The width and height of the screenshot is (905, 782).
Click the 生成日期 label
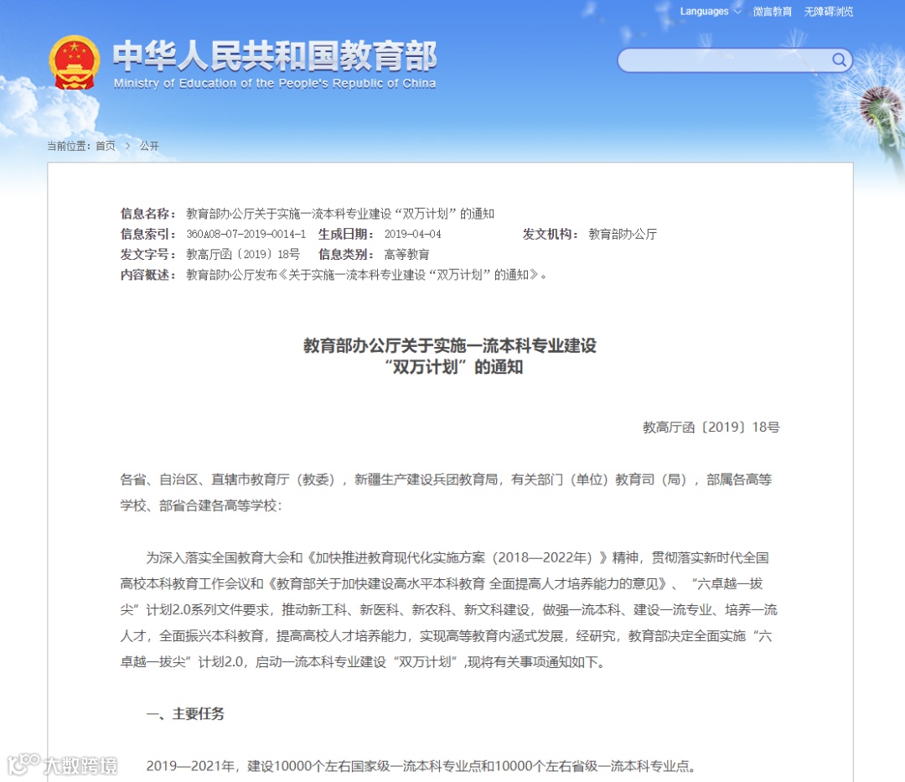point(346,235)
